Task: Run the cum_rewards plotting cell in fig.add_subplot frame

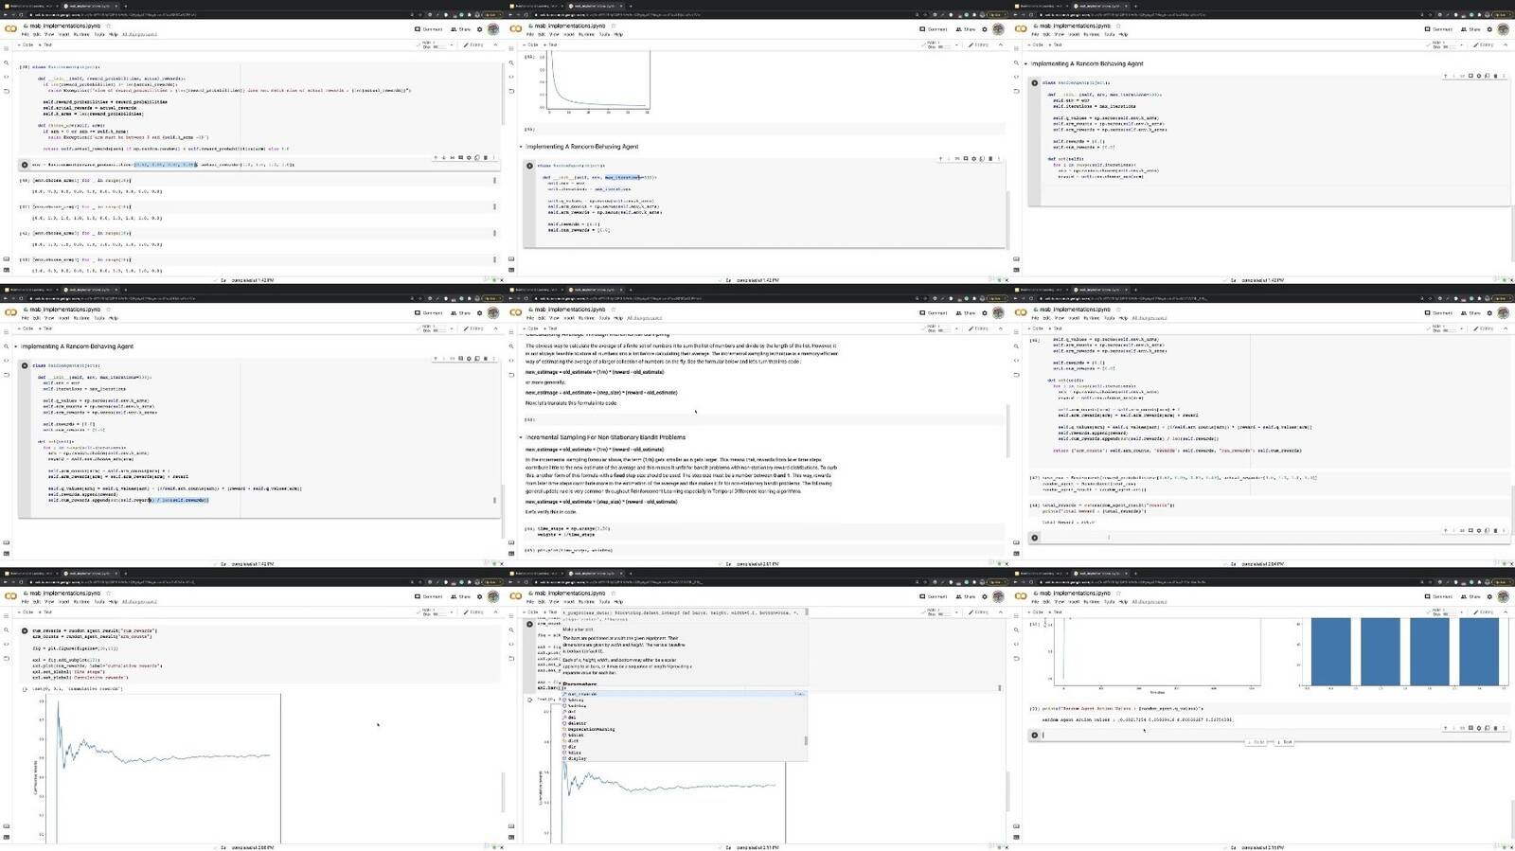Action: pyautogui.click(x=25, y=630)
